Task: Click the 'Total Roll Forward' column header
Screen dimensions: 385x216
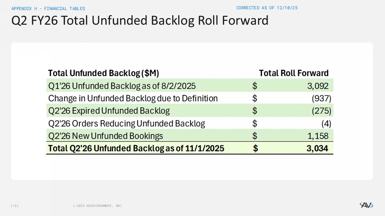Action: (x=294, y=73)
